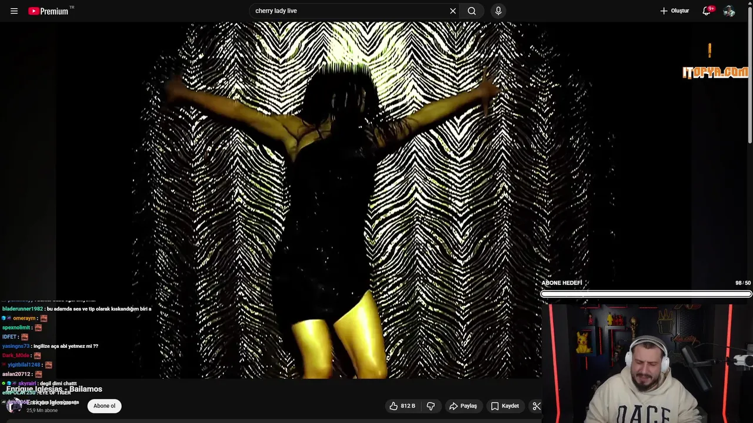
Task: Click chat username IDFET
Action: (x=9, y=337)
